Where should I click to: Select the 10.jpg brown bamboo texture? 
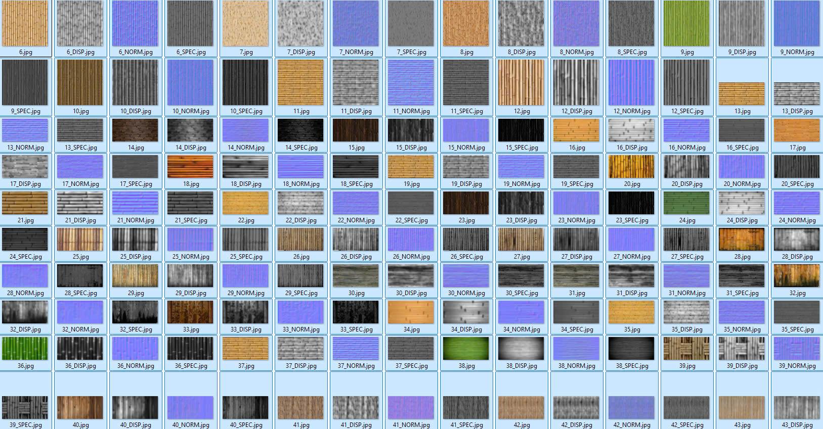pos(80,83)
